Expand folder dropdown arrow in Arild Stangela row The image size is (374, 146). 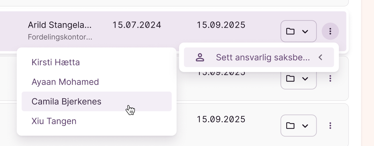click(x=305, y=32)
